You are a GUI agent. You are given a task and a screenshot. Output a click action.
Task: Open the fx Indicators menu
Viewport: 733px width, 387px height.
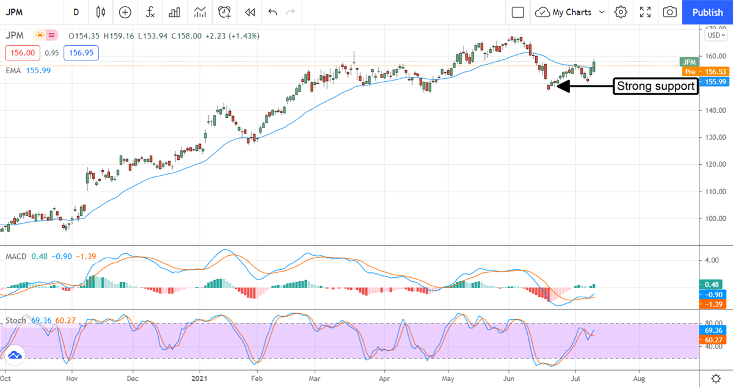pos(150,12)
